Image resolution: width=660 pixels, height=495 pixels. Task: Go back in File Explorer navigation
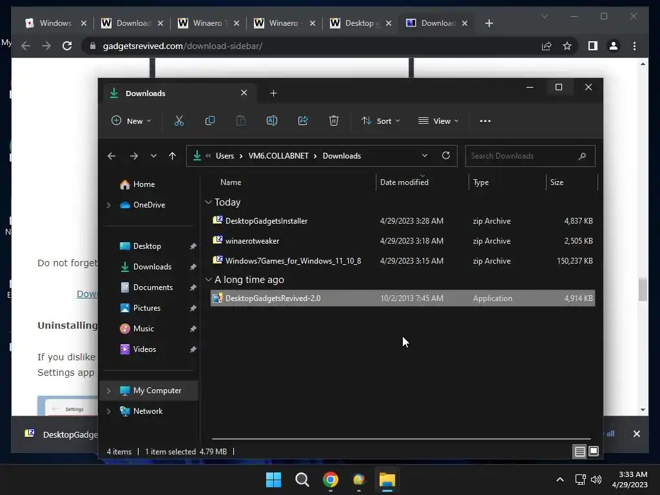112,156
